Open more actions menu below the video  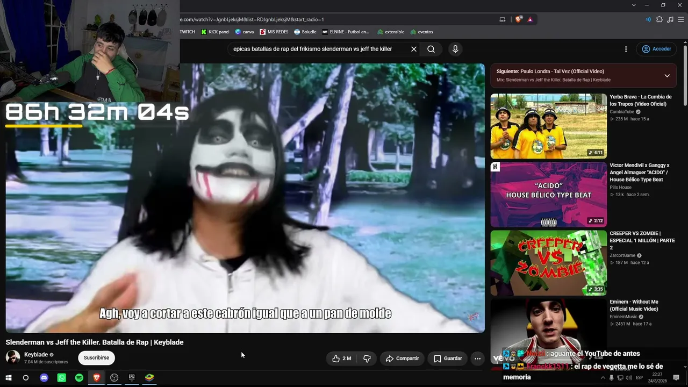click(x=477, y=359)
